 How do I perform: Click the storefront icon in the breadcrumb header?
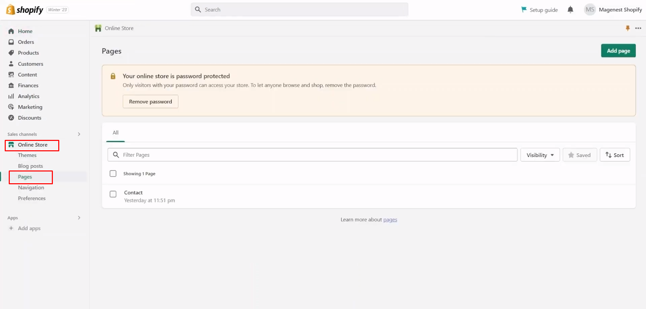tap(98, 28)
